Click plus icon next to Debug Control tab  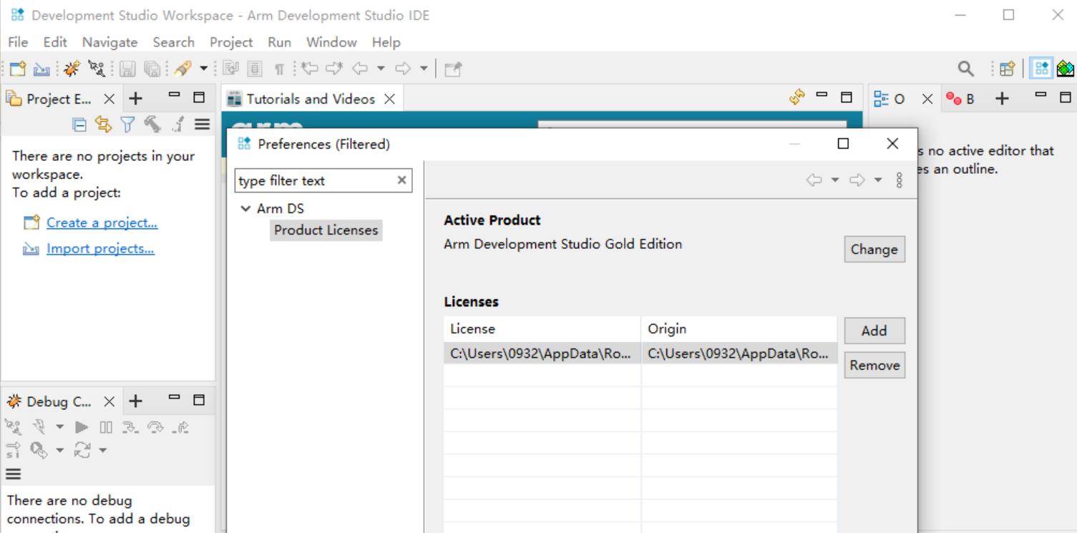click(135, 402)
